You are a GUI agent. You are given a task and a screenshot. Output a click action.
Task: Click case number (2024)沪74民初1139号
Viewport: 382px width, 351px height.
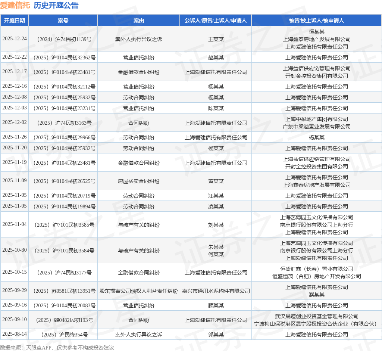tap(63, 39)
